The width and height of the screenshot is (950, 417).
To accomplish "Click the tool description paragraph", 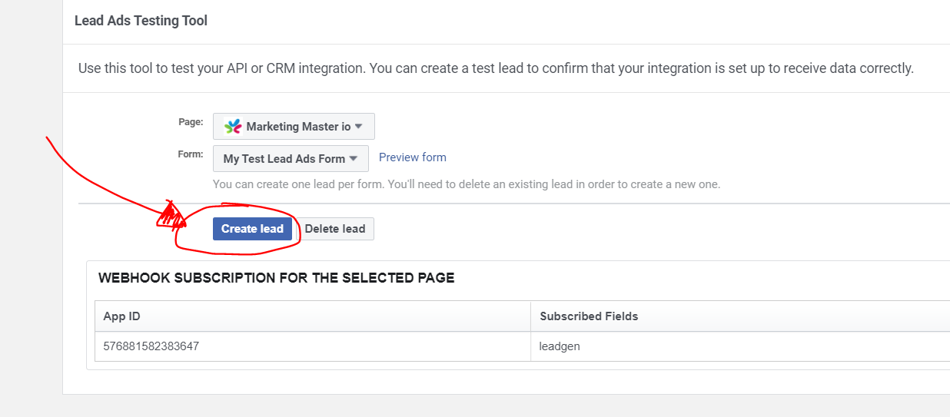I will (x=496, y=68).
